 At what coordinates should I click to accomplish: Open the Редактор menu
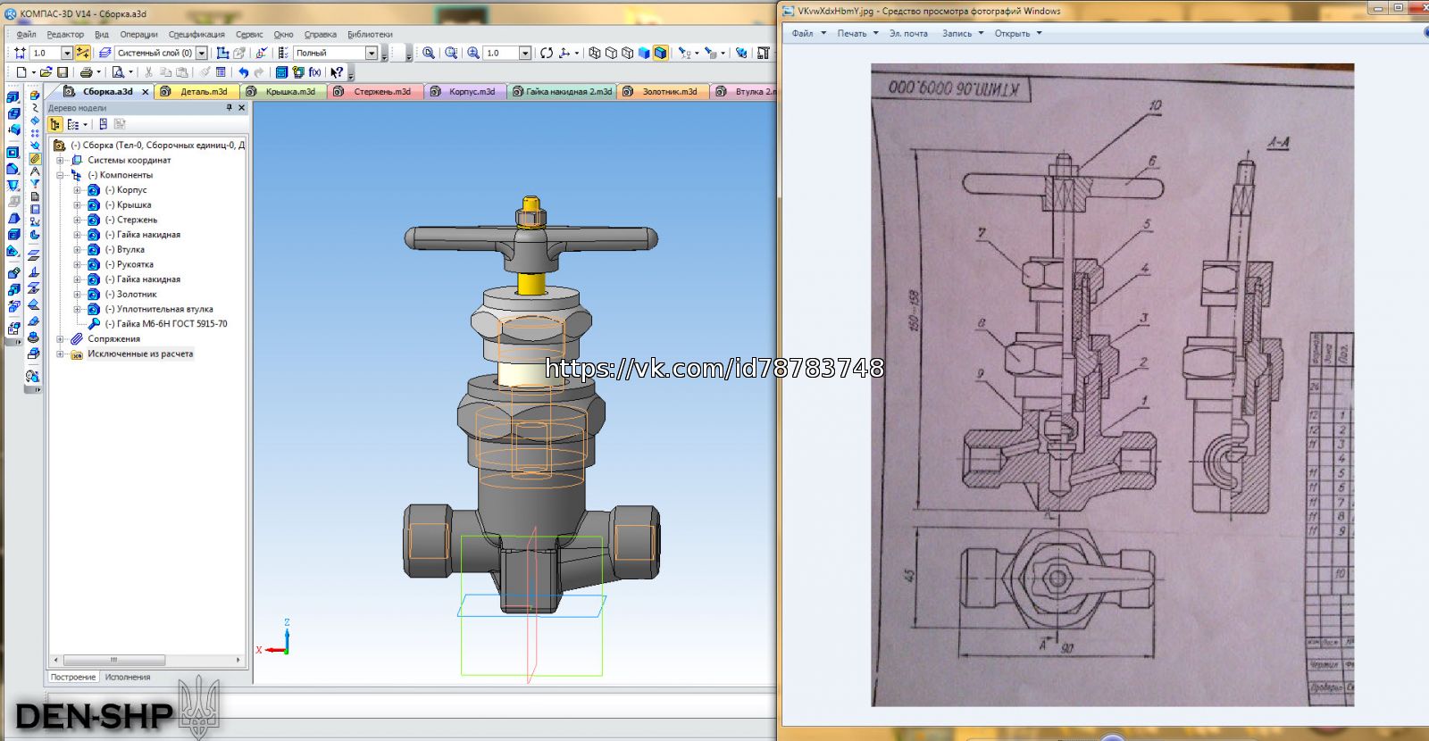[65, 34]
